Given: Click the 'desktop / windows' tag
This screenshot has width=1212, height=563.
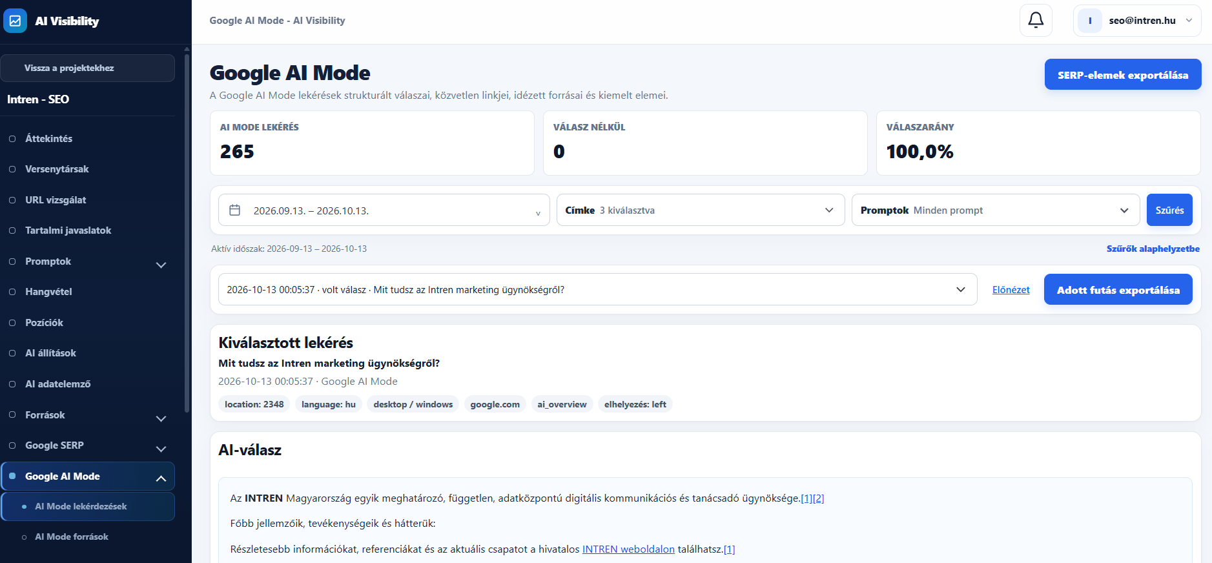Looking at the screenshot, I should [413, 404].
